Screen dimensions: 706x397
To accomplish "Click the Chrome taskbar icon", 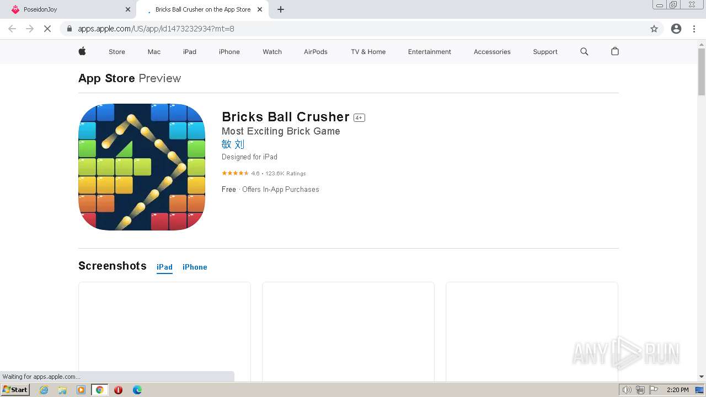I will 99,390.
